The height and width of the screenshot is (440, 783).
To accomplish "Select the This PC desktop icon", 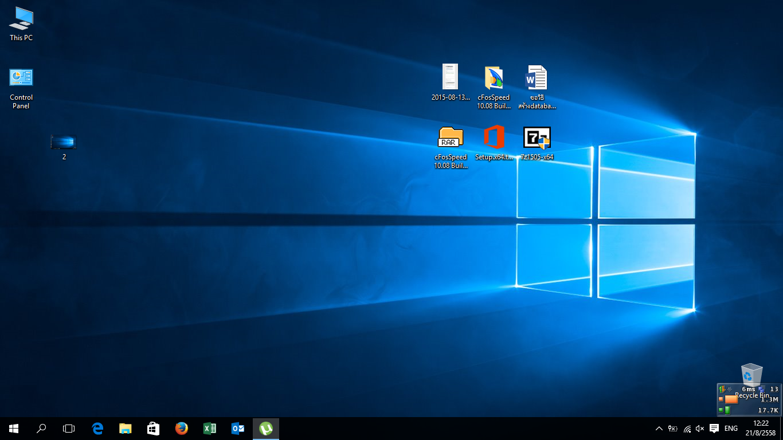I will point(21,24).
